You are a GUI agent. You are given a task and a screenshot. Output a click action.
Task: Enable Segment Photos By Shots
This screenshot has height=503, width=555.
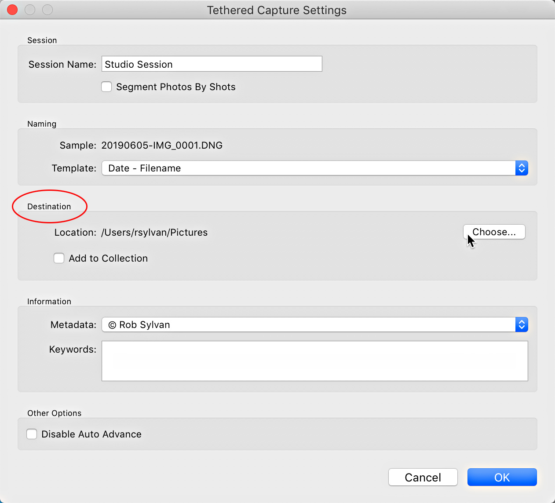pyautogui.click(x=106, y=87)
